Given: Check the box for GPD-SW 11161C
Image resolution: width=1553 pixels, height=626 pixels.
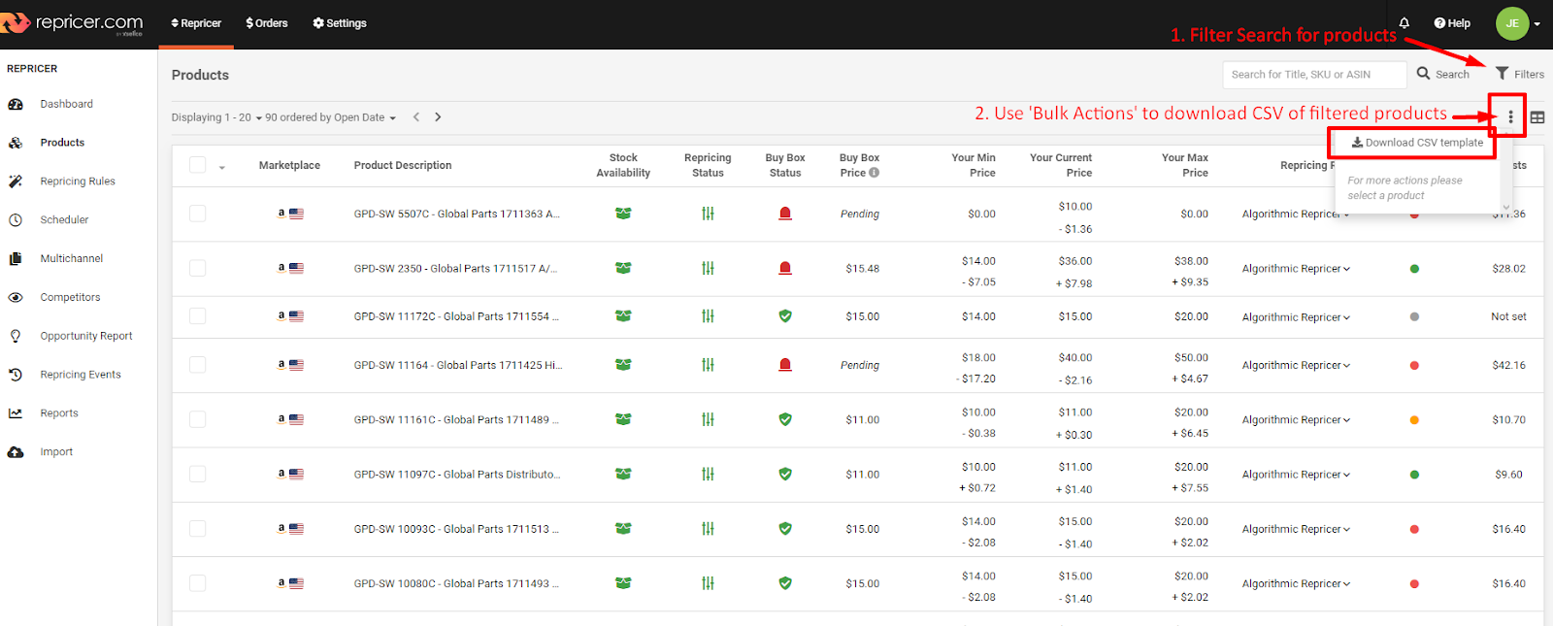Looking at the screenshot, I should coord(198,419).
